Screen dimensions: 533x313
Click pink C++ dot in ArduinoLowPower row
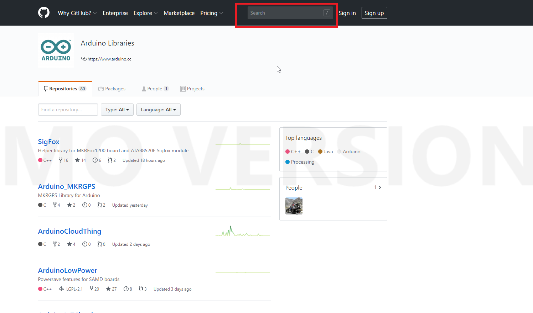tap(40, 289)
